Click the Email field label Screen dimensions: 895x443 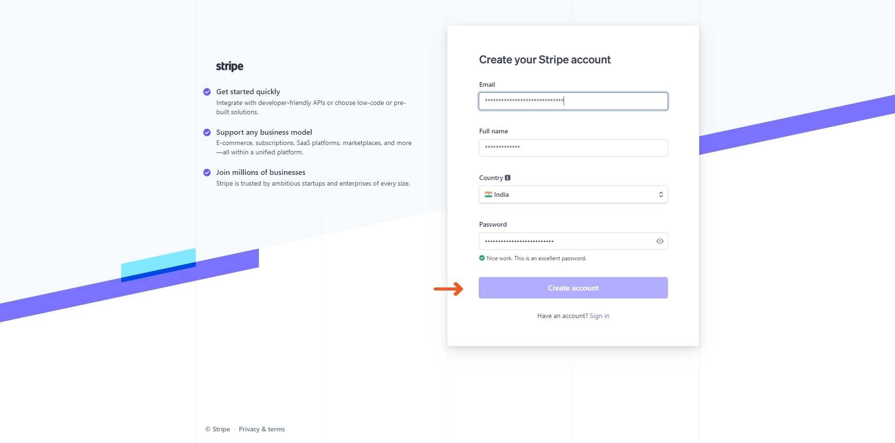[487, 84]
